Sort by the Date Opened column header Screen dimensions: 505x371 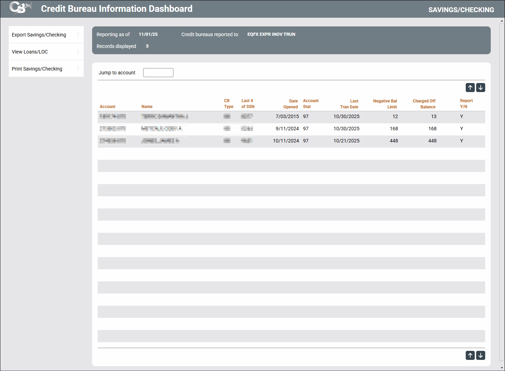point(291,104)
